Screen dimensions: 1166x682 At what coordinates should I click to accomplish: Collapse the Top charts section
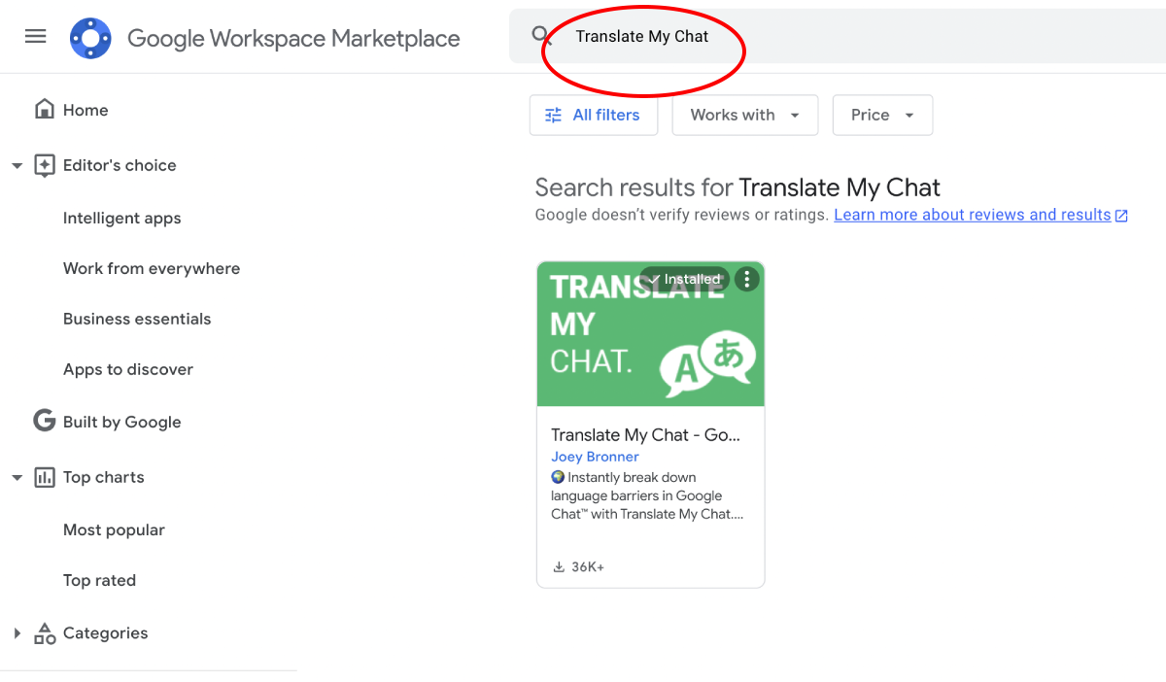(x=17, y=478)
